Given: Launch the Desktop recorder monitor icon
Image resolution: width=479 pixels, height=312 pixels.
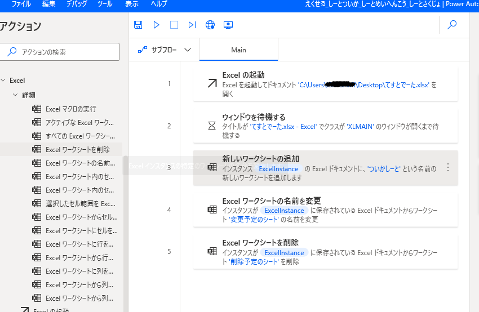Looking at the screenshot, I should [228, 25].
